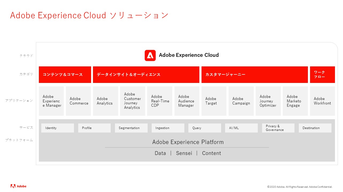The image size is (343, 192).
Task: Click the word Sensei under the platform
Action: click(184, 153)
